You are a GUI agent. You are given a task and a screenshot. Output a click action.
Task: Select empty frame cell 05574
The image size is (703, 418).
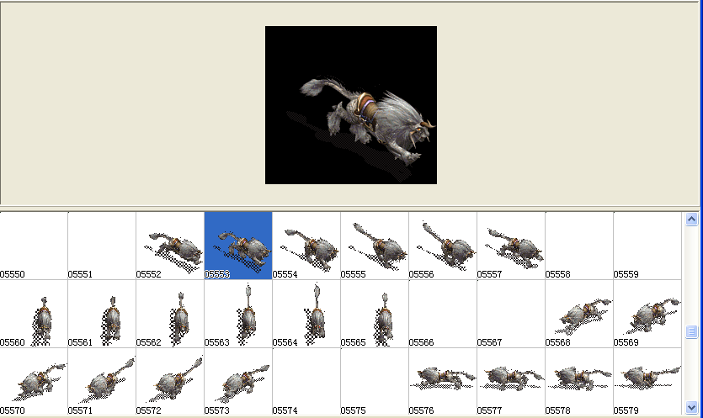[x=306, y=381]
